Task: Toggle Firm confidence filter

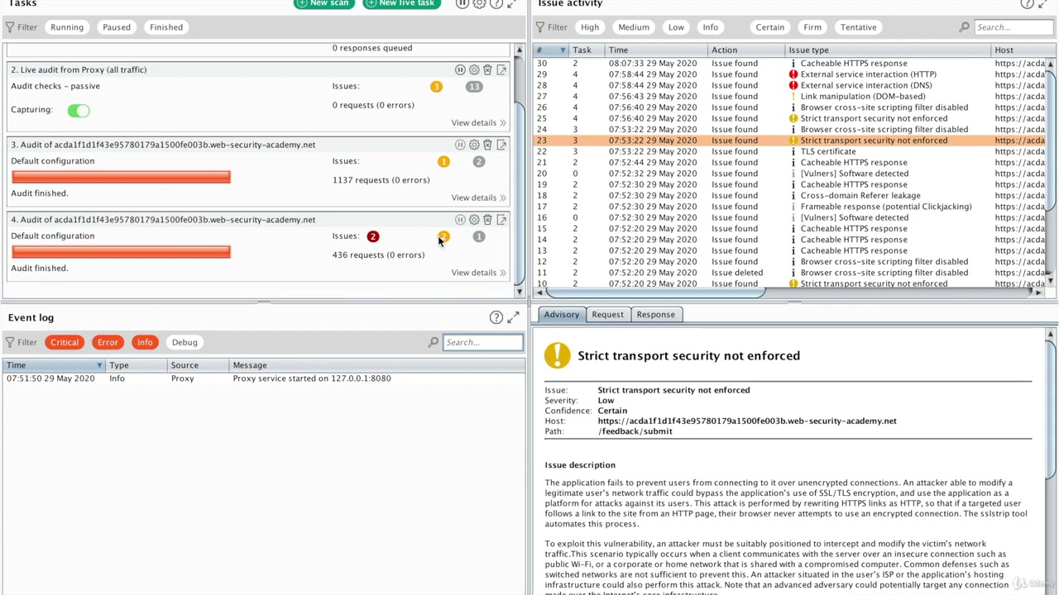Action: [x=812, y=27]
